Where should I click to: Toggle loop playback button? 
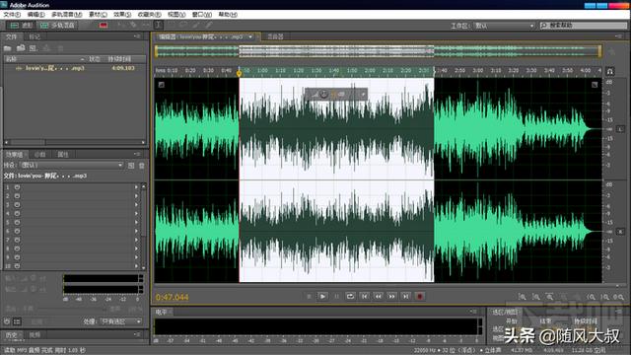350,297
